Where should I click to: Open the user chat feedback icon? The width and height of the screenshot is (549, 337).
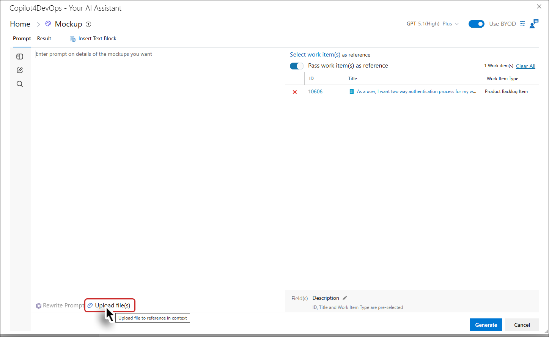click(x=534, y=24)
